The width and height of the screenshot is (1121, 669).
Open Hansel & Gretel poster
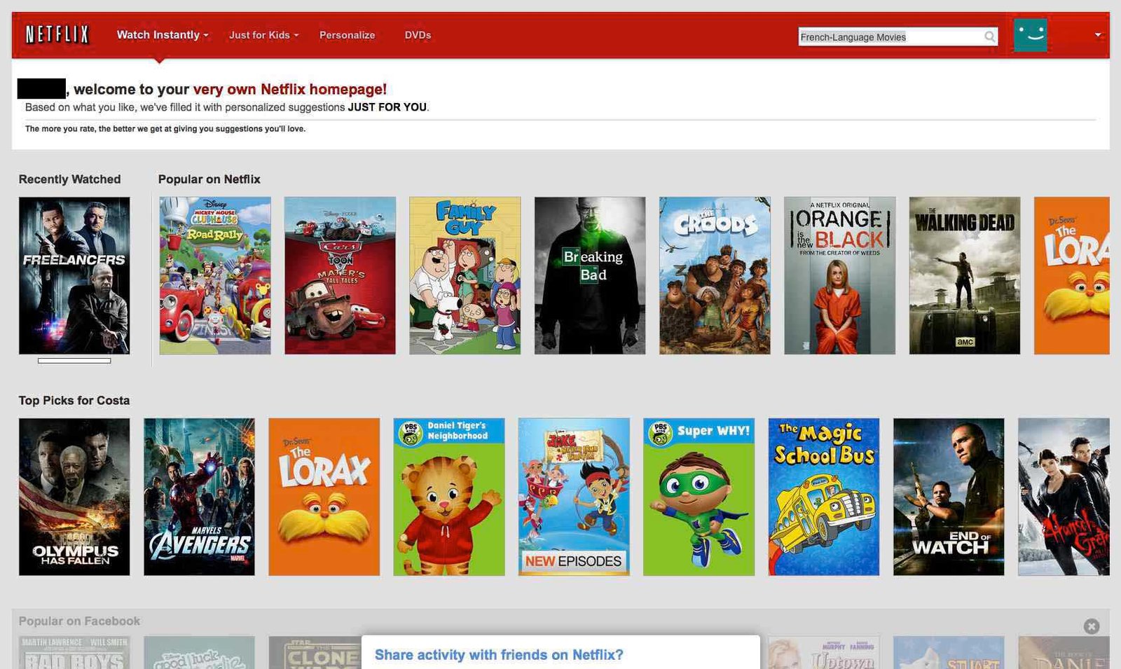point(1064,497)
